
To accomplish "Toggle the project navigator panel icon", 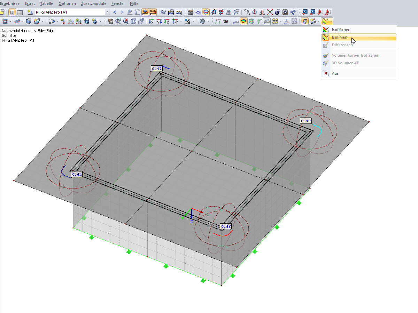I will point(12,12).
